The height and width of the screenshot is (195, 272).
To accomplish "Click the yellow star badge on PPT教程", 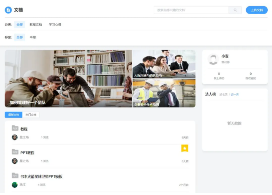I will pos(185,148).
